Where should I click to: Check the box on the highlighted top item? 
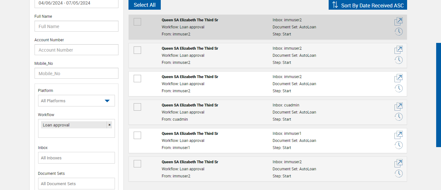pos(137,22)
